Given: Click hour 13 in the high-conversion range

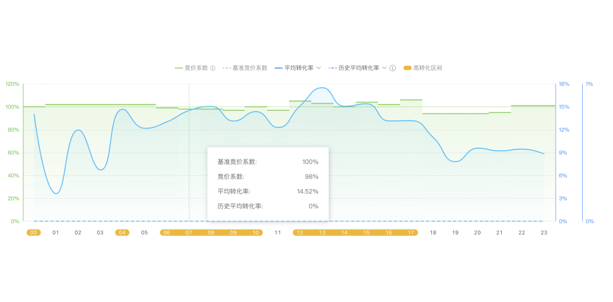Looking at the screenshot, I should pos(322,233).
